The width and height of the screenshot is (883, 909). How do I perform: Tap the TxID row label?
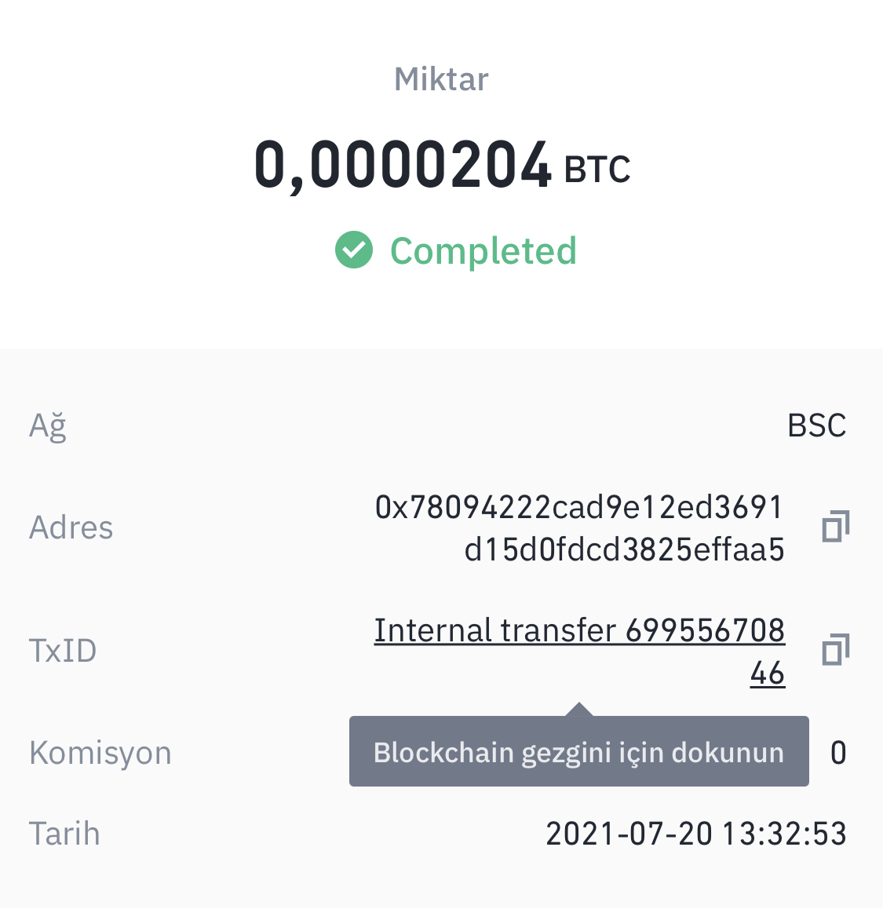pyautogui.click(x=63, y=651)
